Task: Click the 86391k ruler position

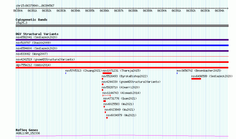Action: pyautogui.click(x=176, y=11)
